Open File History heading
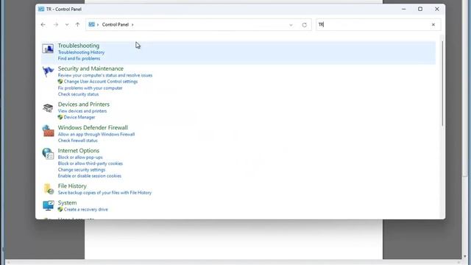 (x=72, y=186)
